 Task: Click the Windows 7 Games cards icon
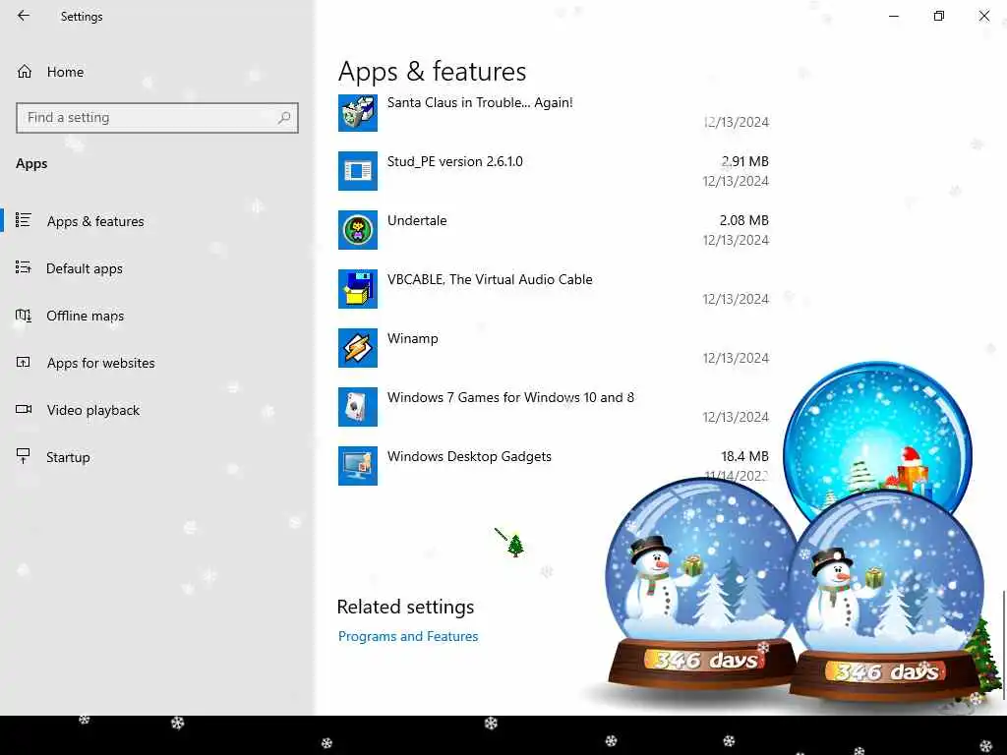coord(358,407)
